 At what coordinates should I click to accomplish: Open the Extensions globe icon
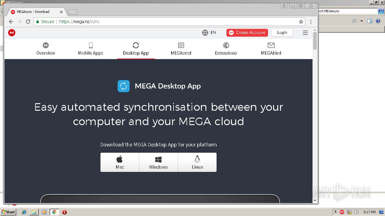(226, 45)
